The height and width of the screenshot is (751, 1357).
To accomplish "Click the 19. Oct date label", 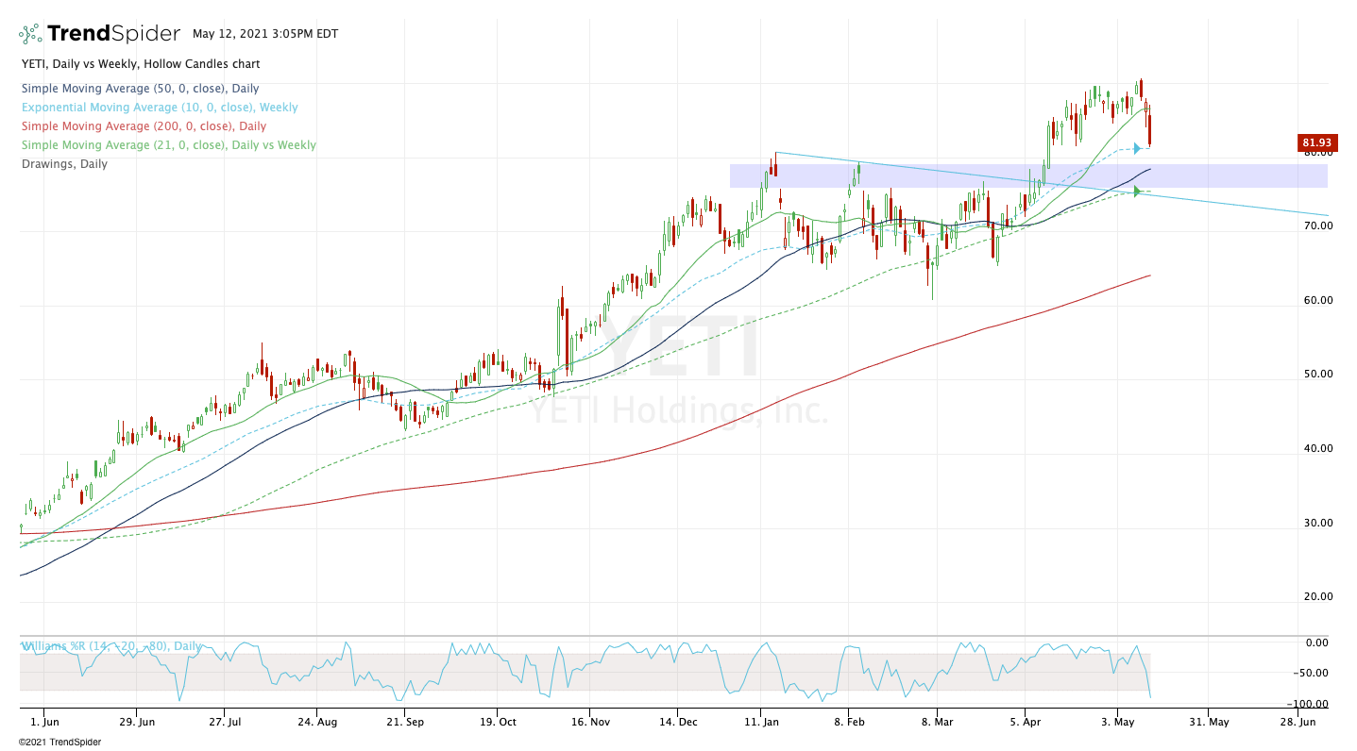I will coord(497,723).
